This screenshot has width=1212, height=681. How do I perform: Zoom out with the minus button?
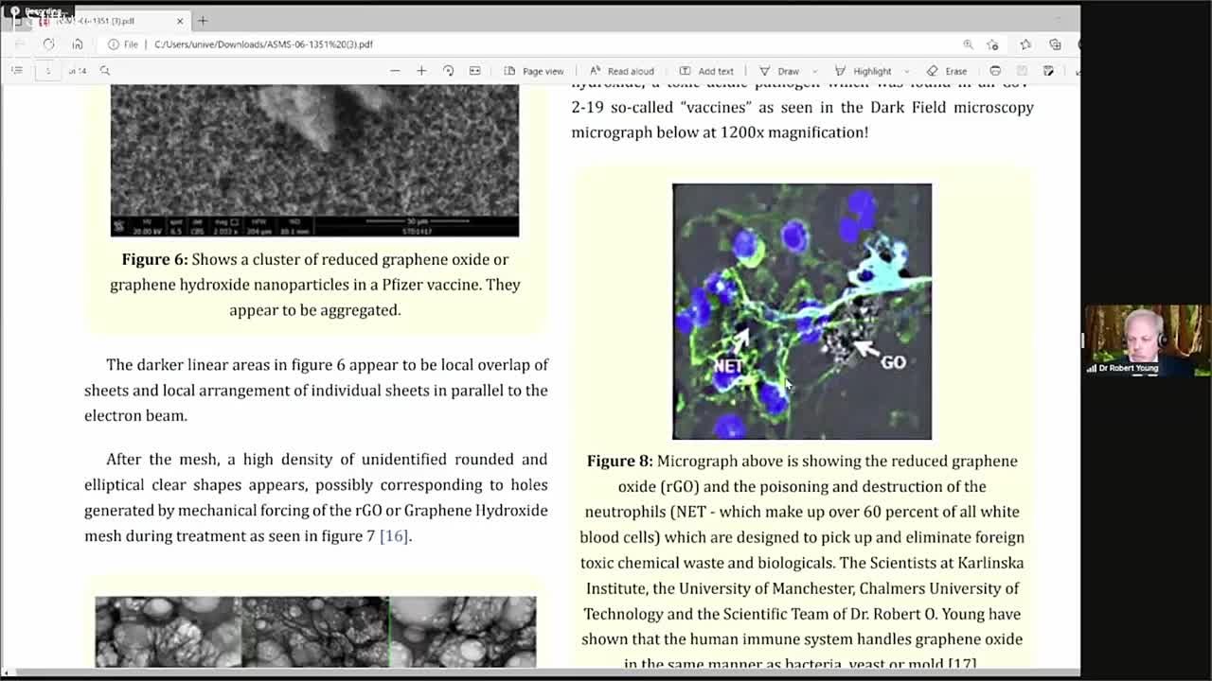coord(395,71)
